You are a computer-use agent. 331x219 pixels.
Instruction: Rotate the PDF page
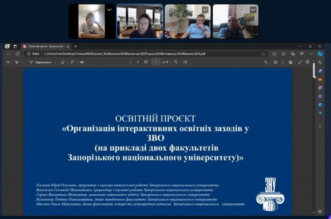click(x=175, y=62)
